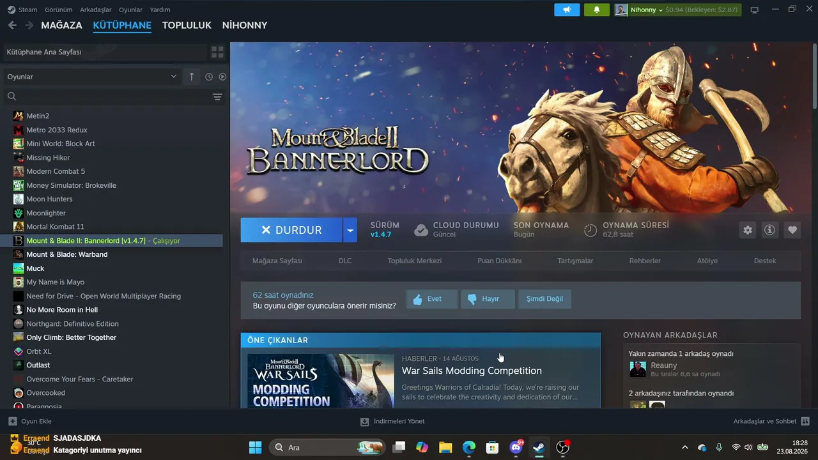Open advanced library filter options icon
This screenshot has width=818, height=460.
click(217, 96)
